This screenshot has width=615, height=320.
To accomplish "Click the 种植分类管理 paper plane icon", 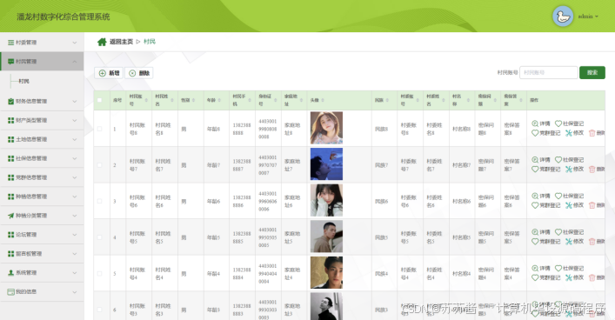I will point(11,216).
